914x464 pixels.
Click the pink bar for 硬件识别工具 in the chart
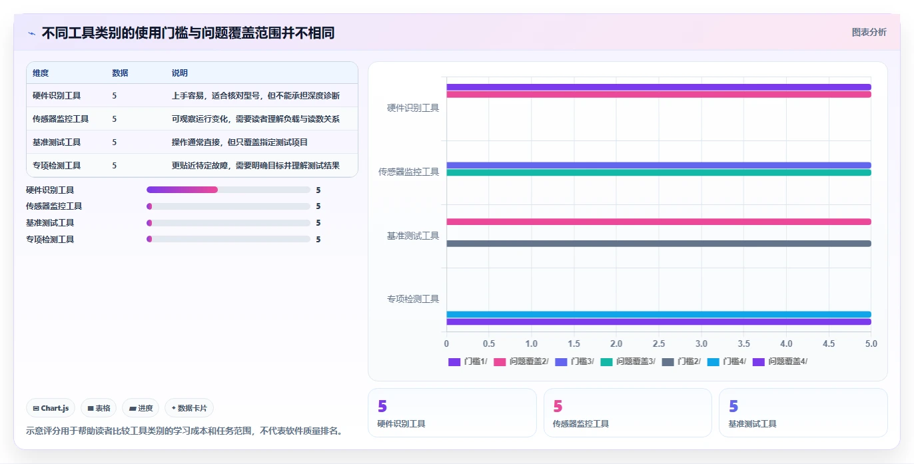(659, 95)
